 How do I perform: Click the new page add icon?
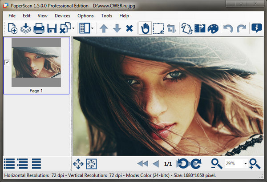coord(13,28)
